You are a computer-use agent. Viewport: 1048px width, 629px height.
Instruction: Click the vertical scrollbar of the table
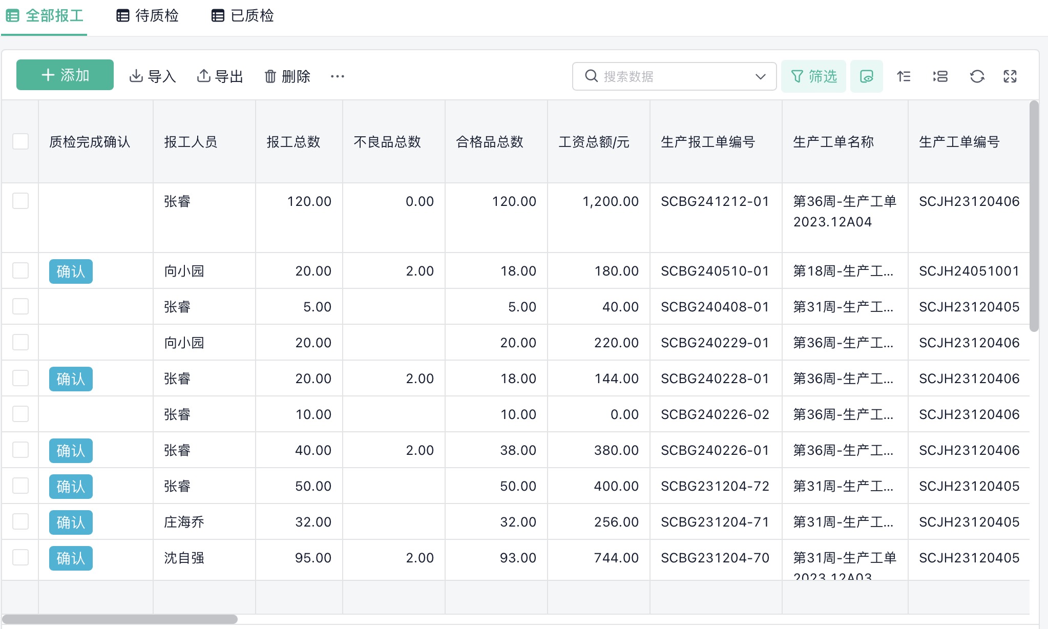pos(1034,216)
